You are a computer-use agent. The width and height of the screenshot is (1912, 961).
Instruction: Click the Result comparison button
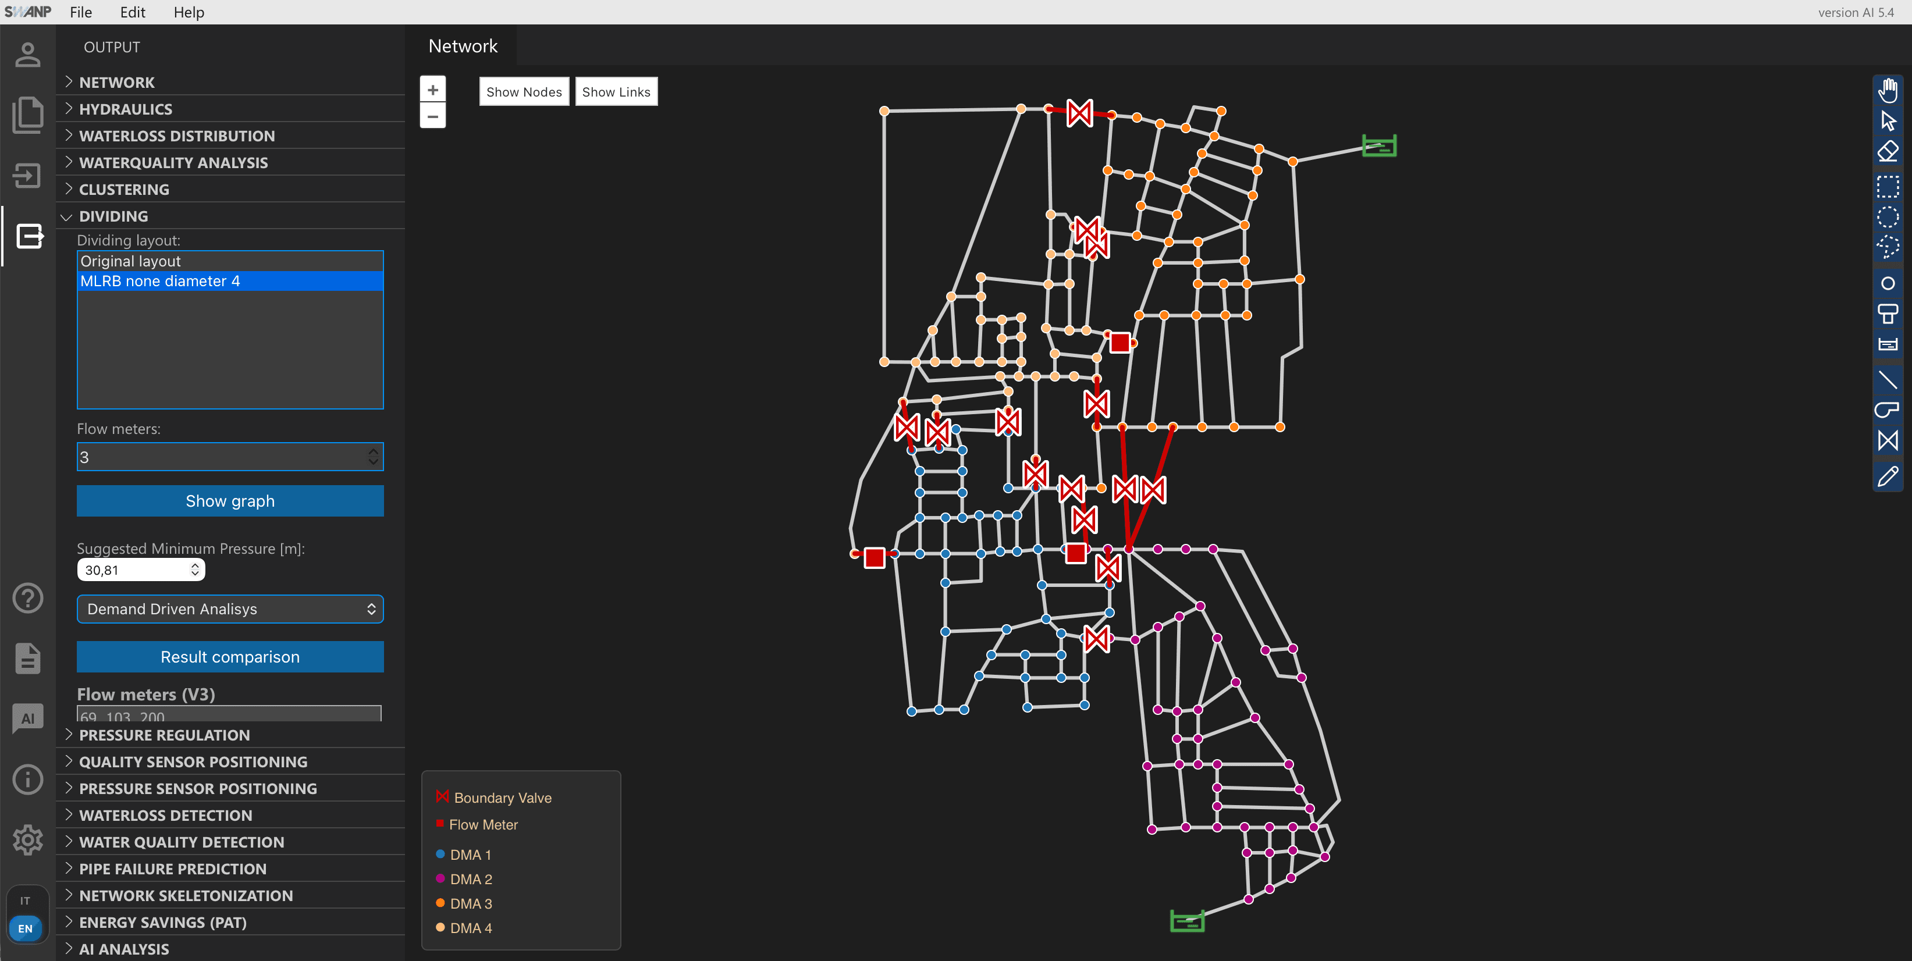[x=230, y=657]
